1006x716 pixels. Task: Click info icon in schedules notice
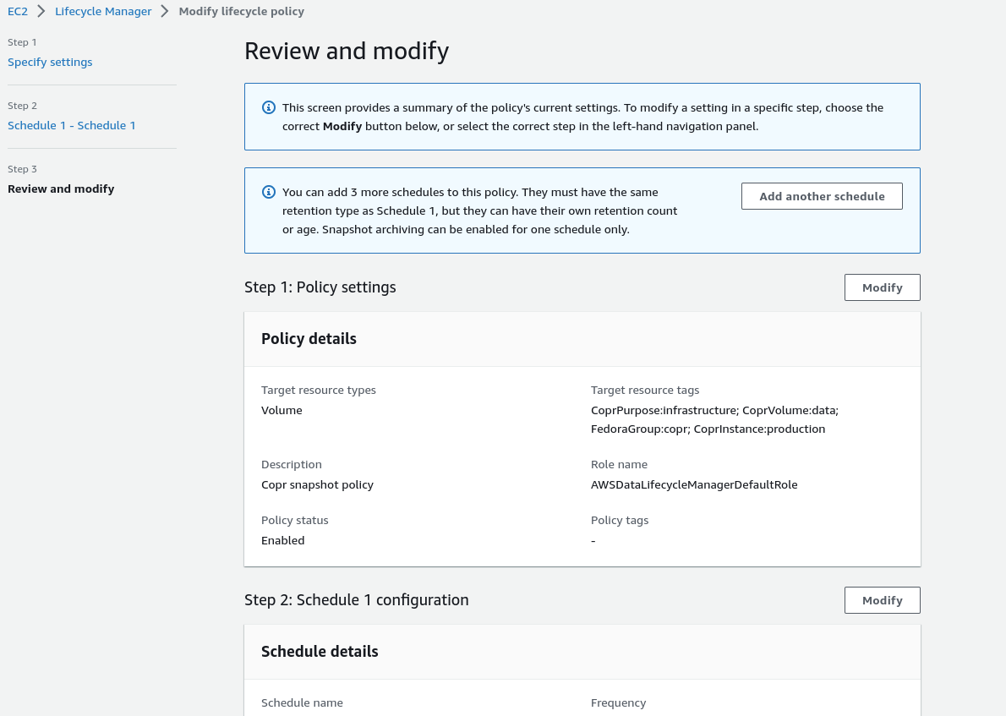coord(269,192)
